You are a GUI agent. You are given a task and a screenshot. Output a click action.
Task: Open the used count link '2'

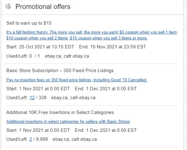[31, 139]
